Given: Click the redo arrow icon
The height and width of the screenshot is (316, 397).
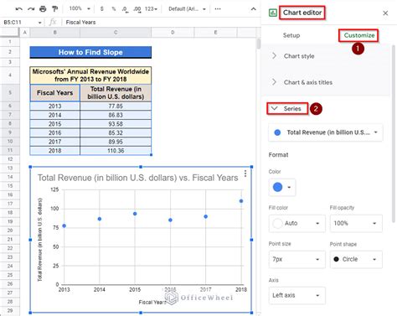Looking at the screenshot, I should pos(31,9).
